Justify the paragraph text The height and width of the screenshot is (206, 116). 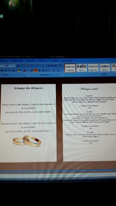click(43, 70)
